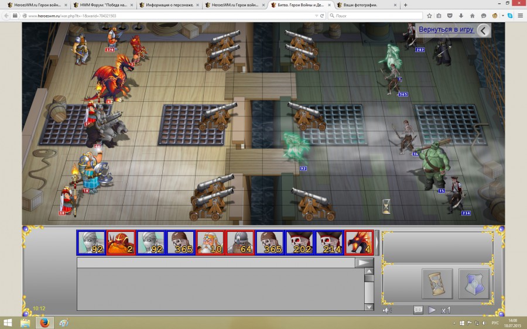
Task: Open File Explorer from the taskbar
Action: click(x=25, y=323)
